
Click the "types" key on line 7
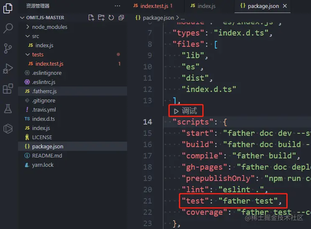tap(188, 33)
